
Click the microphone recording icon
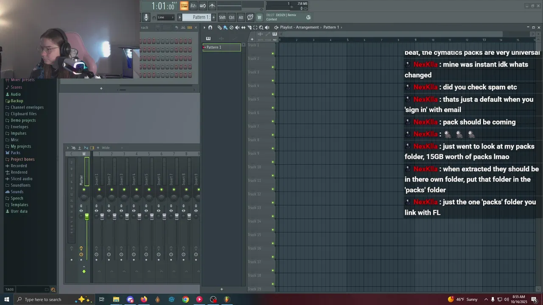[x=146, y=17]
